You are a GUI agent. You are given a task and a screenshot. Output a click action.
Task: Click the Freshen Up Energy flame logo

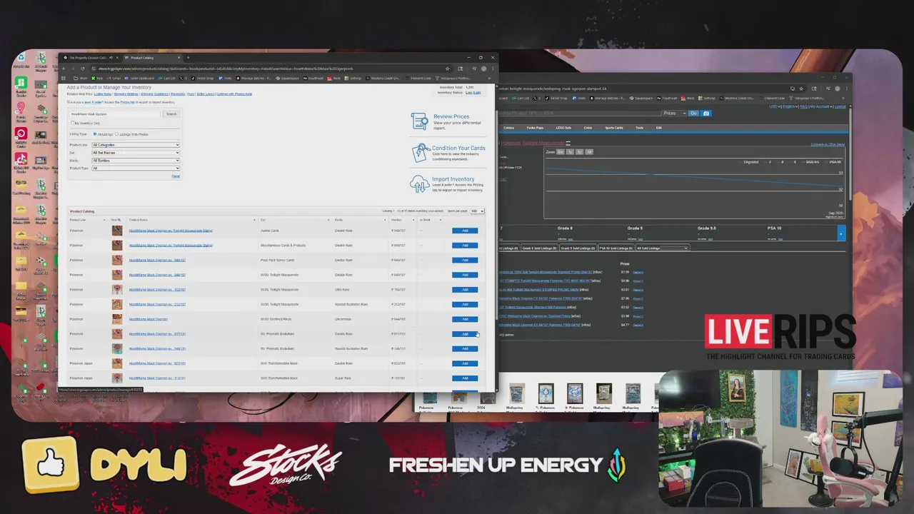(x=616, y=465)
